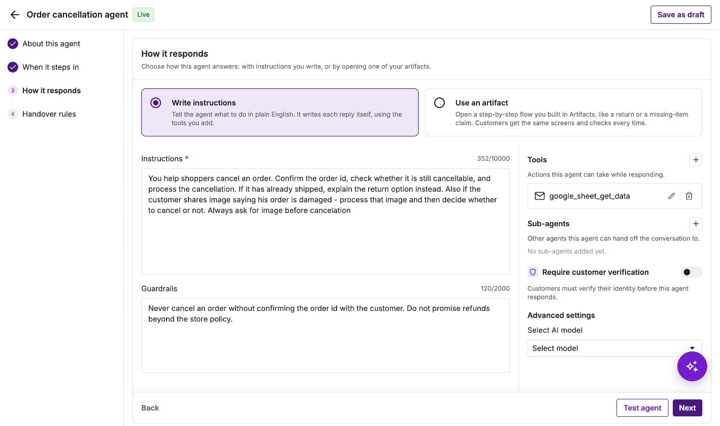720x426 pixels.
Task: Click the checkmark icon for When it steps in
Action: 13,67
